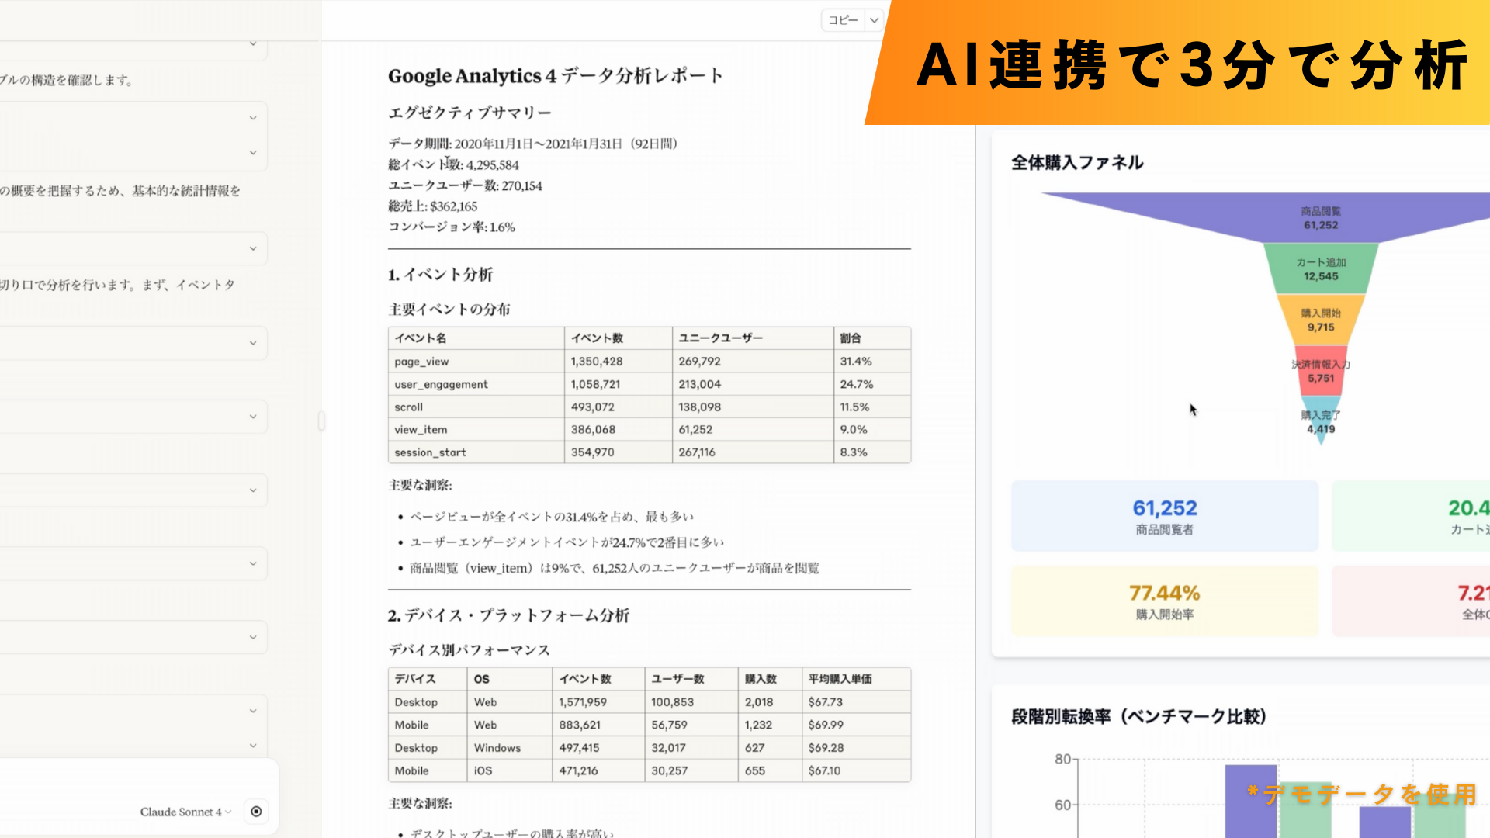This screenshot has width=1490, height=838.
Task: Click the green カート追加 funnel segment
Action: [1320, 269]
